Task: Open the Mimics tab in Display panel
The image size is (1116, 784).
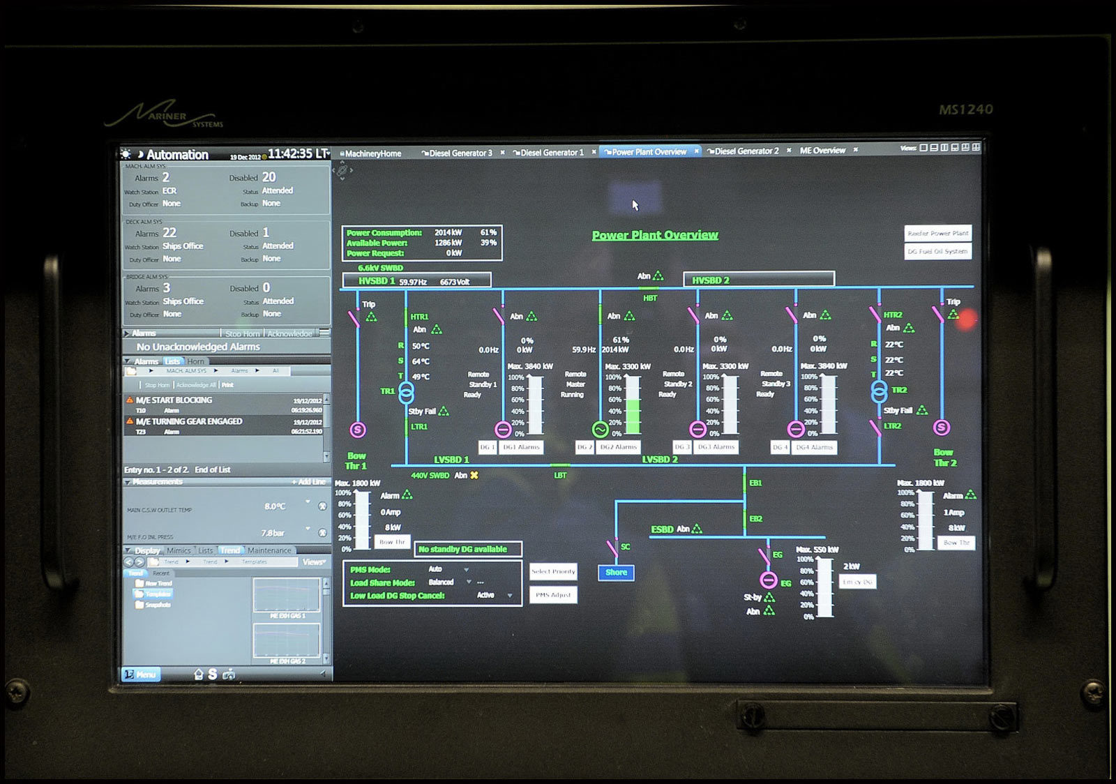Action: coord(179,550)
